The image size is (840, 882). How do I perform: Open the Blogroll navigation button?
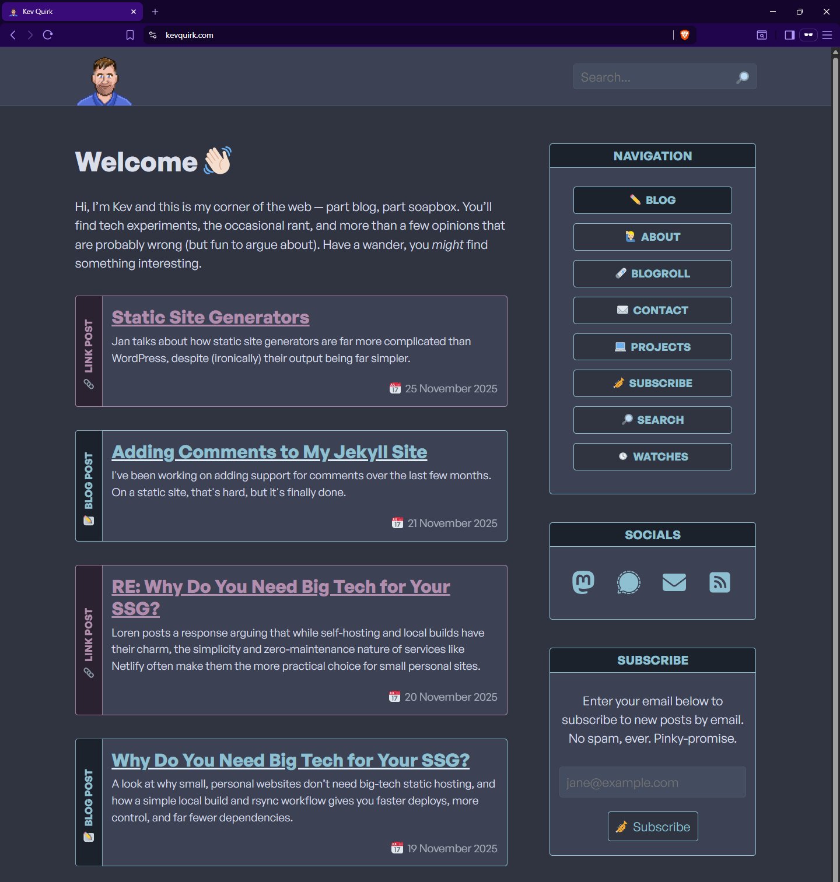point(653,273)
